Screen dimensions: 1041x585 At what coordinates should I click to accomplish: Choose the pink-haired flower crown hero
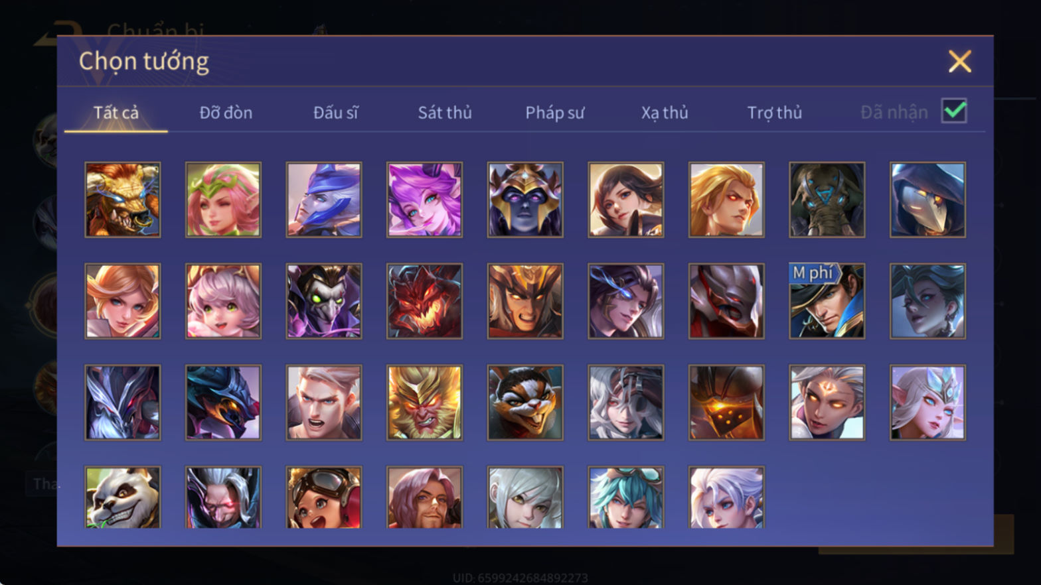223,200
